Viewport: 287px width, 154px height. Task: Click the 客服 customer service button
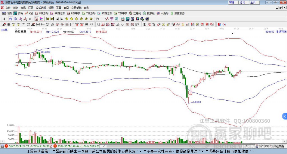(233, 2)
